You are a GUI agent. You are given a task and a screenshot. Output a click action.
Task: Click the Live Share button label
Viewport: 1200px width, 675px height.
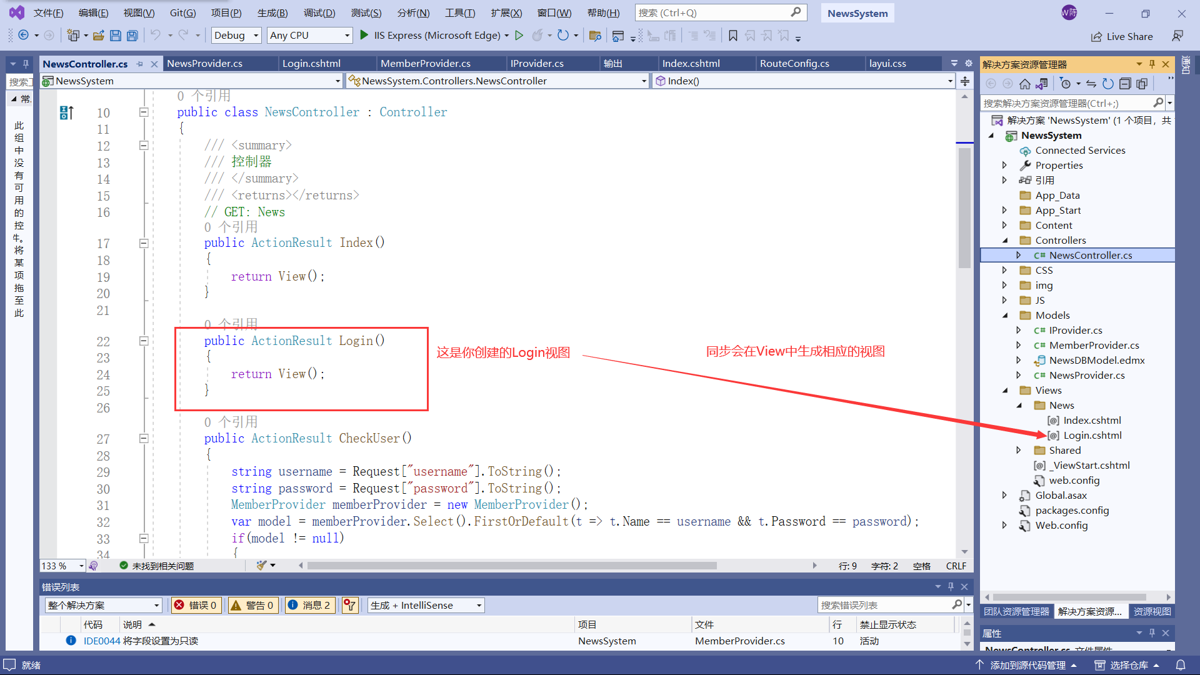pyautogui.click(x=1129, y=37)
